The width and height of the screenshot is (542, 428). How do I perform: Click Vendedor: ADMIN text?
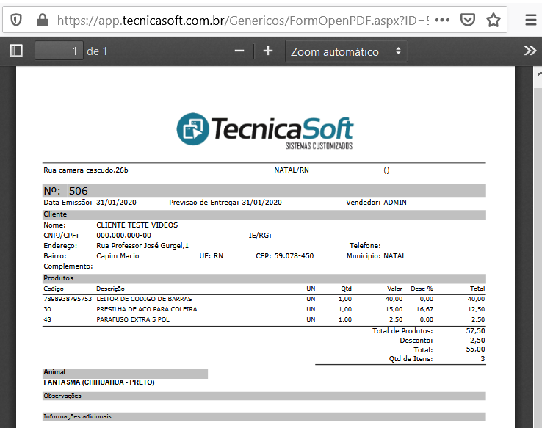click(x=376, y=203)
